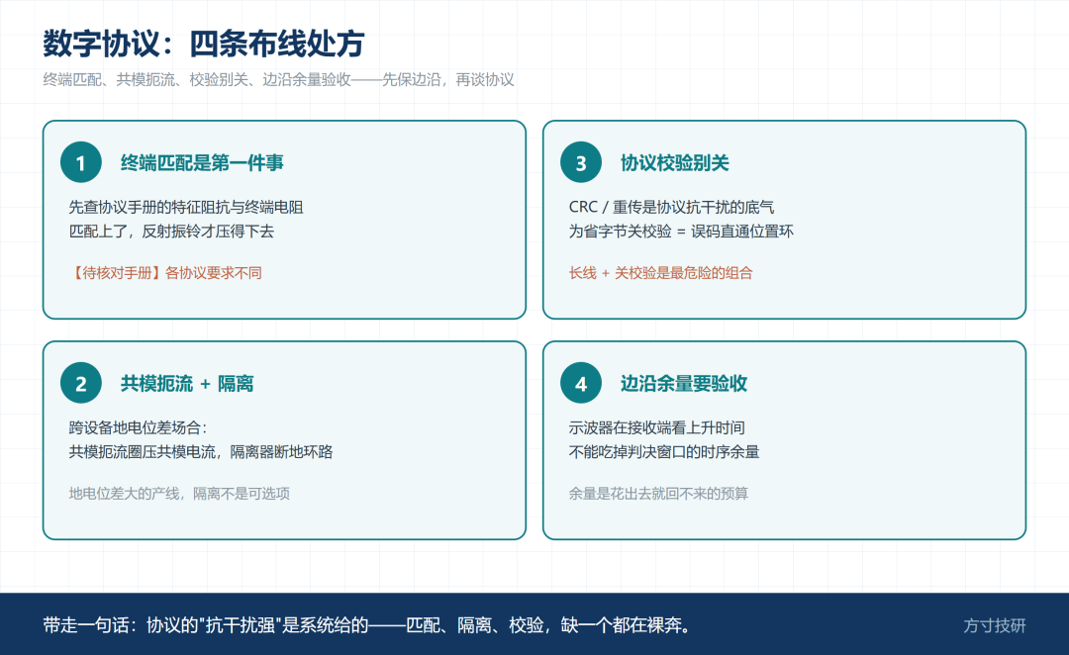1069x655 pixels.
Task: Click the heading 共模扼流 + 隔离
Action: click(187, 384)
